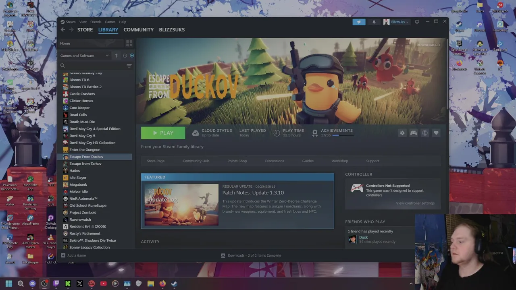The width and height of the screenshot is (516, 290).
Task: Open friend Dusk's profile
Action: click(363, 237)
